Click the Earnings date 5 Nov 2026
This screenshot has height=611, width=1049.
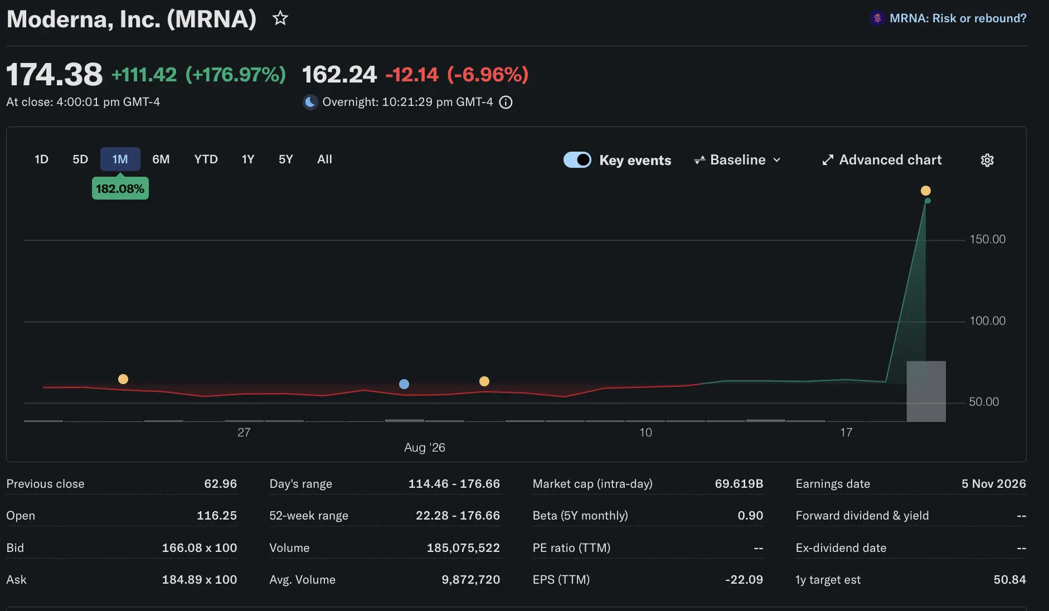994,484
